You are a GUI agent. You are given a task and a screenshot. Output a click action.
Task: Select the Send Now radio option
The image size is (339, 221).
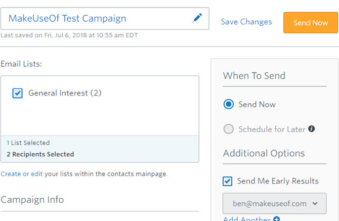tap(229, 104)
